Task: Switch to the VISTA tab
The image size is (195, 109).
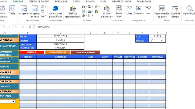Action: pos(103,2)
